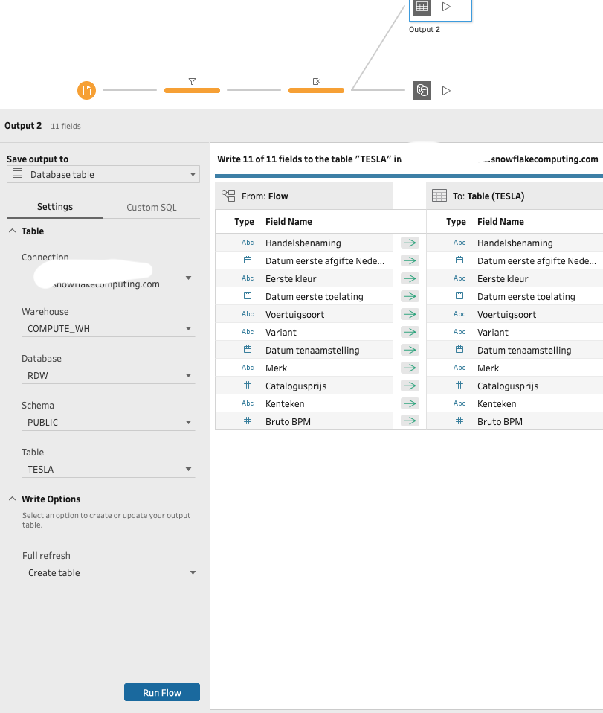Select the lower database output node icon
Viewport: 603px width, 713px height.
(x=422, y=90)
